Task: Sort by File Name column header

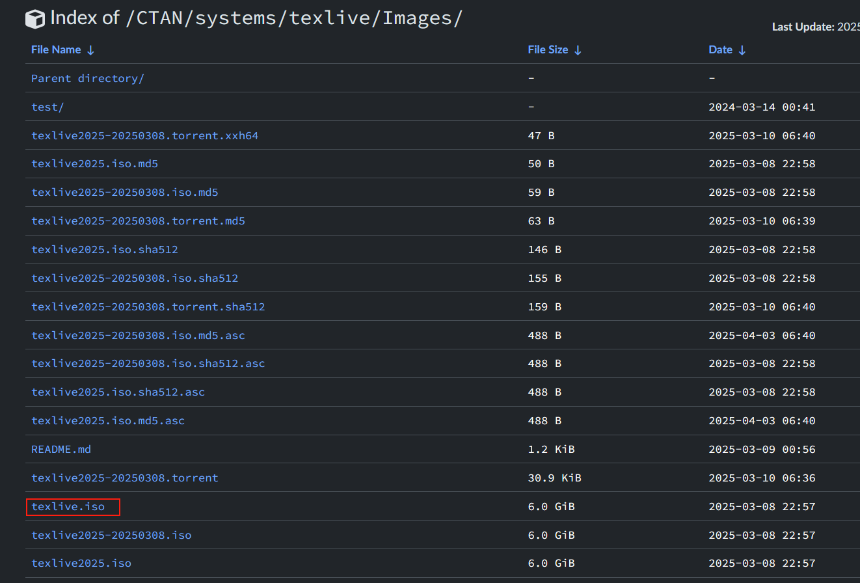Action: (63, 50)
